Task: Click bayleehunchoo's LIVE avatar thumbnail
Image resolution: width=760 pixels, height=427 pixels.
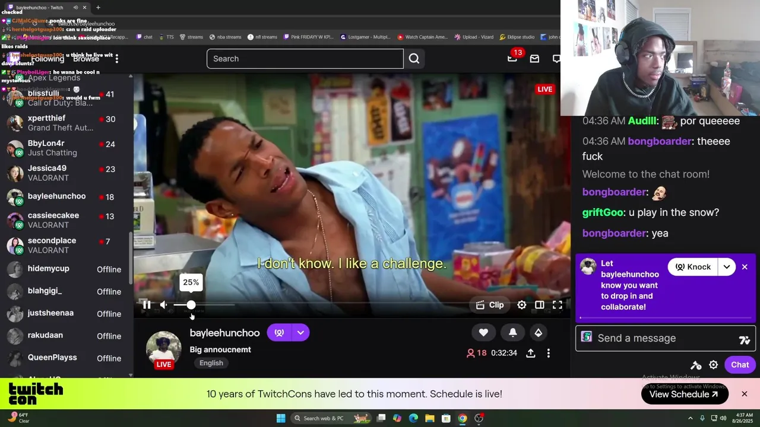Action: (x=163, y=350)
